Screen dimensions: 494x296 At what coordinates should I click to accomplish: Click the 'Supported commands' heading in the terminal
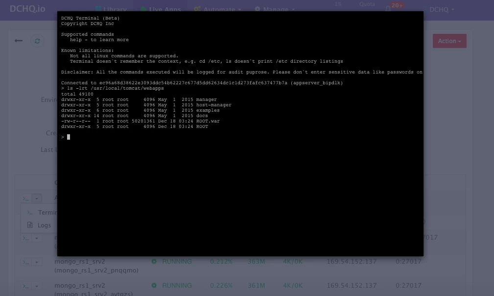pyautogui.click(x=88, y=34)
